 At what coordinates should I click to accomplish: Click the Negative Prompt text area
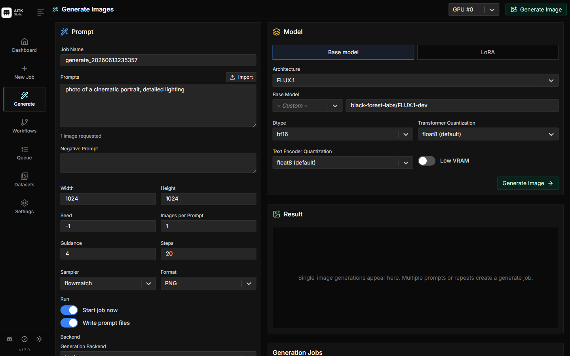(158, 163)
